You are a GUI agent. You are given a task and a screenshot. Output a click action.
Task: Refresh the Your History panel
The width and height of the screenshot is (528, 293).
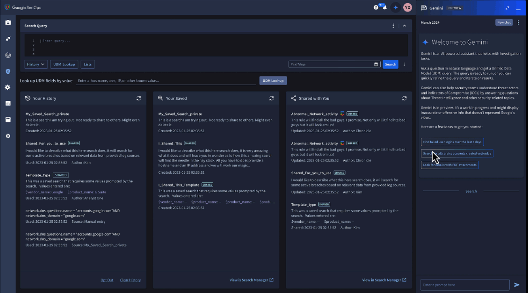pos(139,98)
